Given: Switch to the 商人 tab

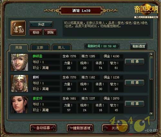Looking at the screenshot, I should 61,48.
